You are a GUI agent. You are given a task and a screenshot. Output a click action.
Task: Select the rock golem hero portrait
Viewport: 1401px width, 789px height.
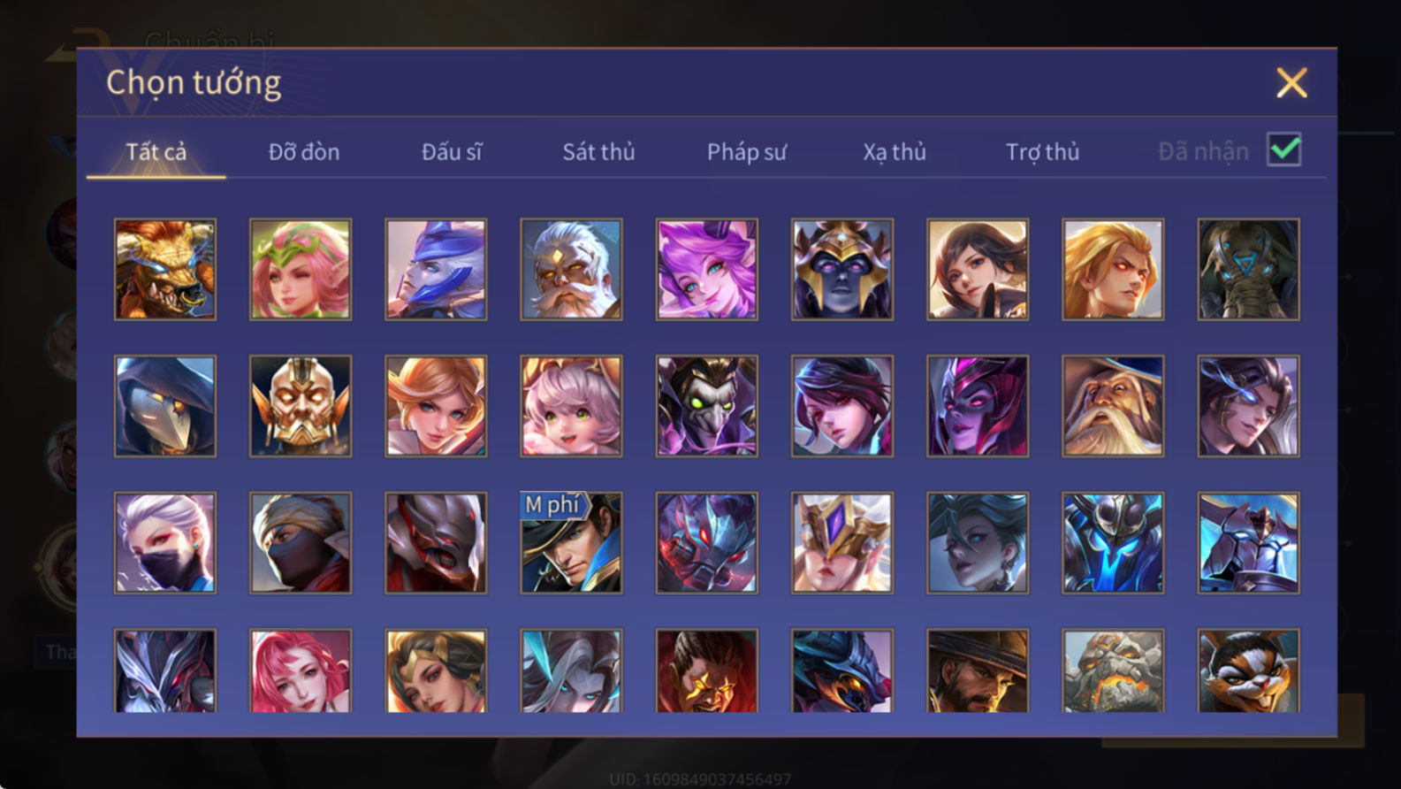point(1113,670)
